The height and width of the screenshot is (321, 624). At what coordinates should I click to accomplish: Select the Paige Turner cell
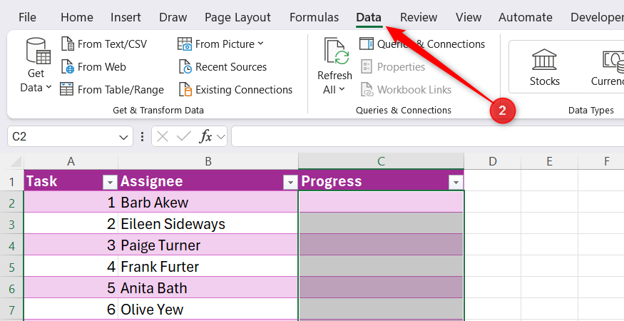[208, 245]
